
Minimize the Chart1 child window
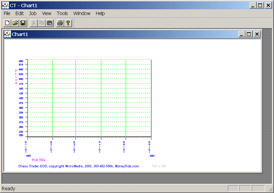coord(241,34)
